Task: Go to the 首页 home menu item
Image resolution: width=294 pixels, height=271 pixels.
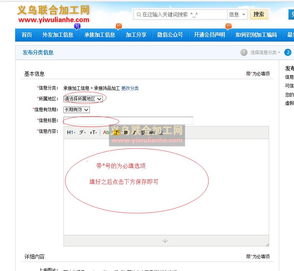Action: [27, 35]
